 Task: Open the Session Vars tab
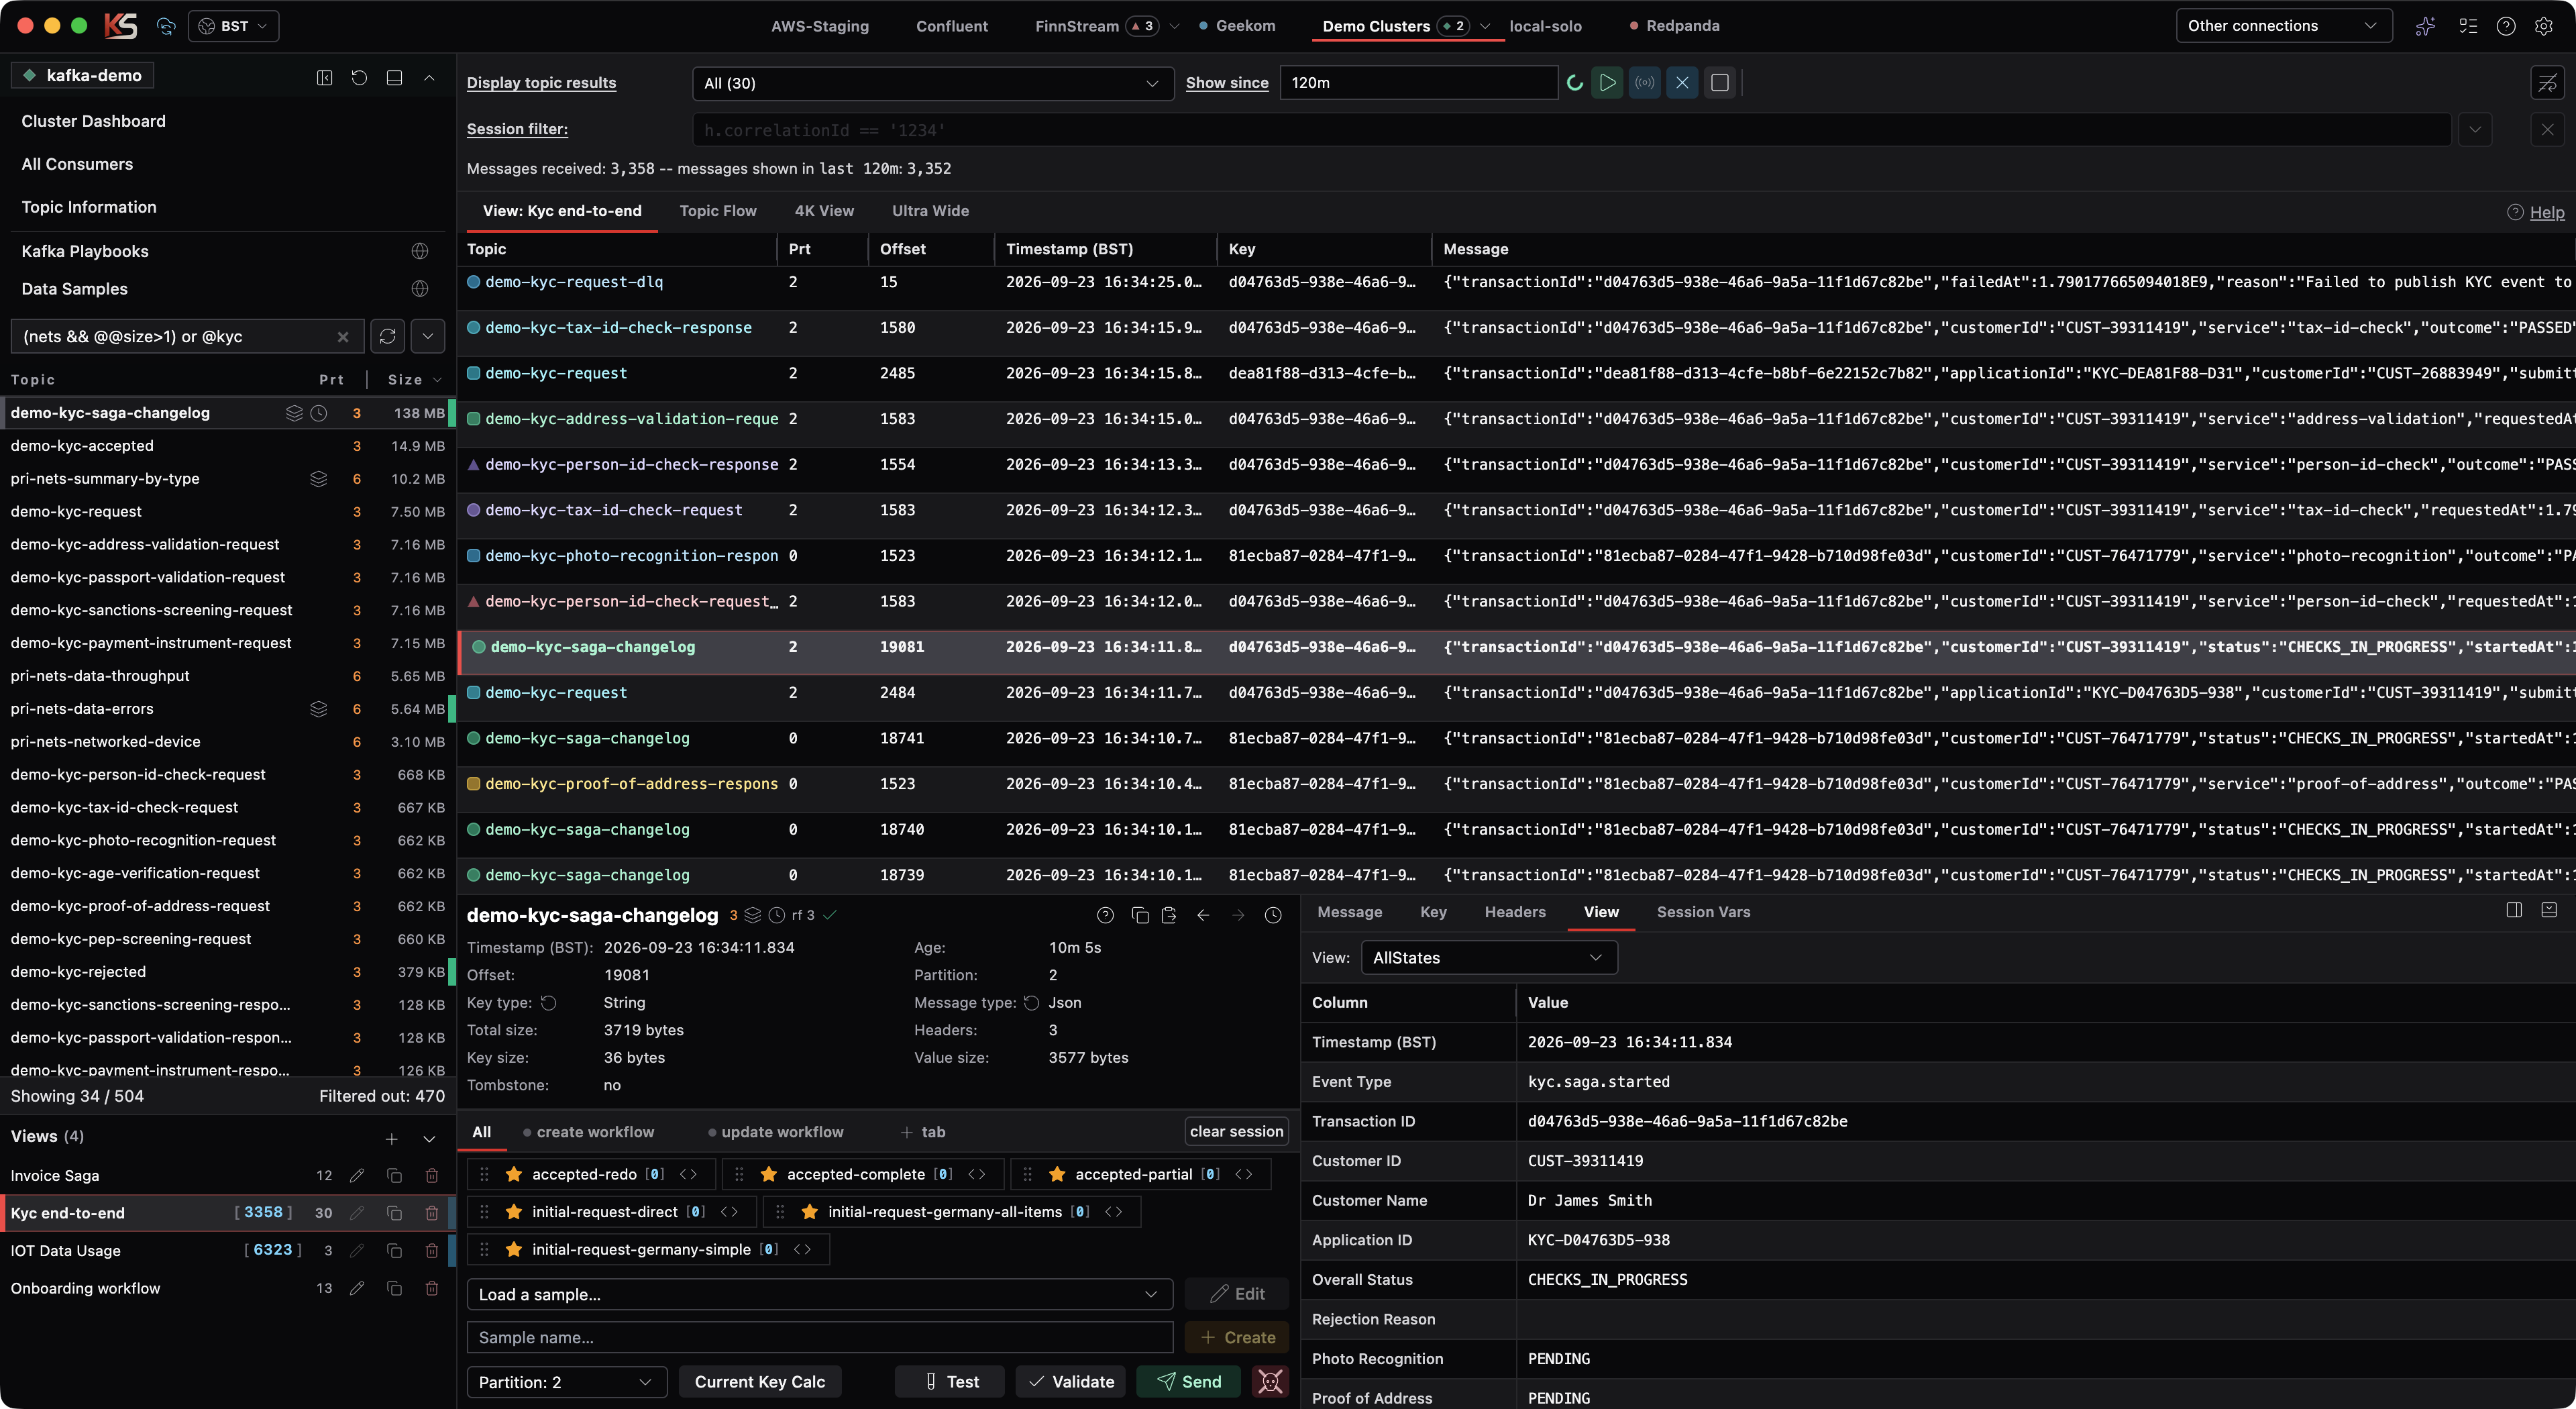(x=1703, y=912)
